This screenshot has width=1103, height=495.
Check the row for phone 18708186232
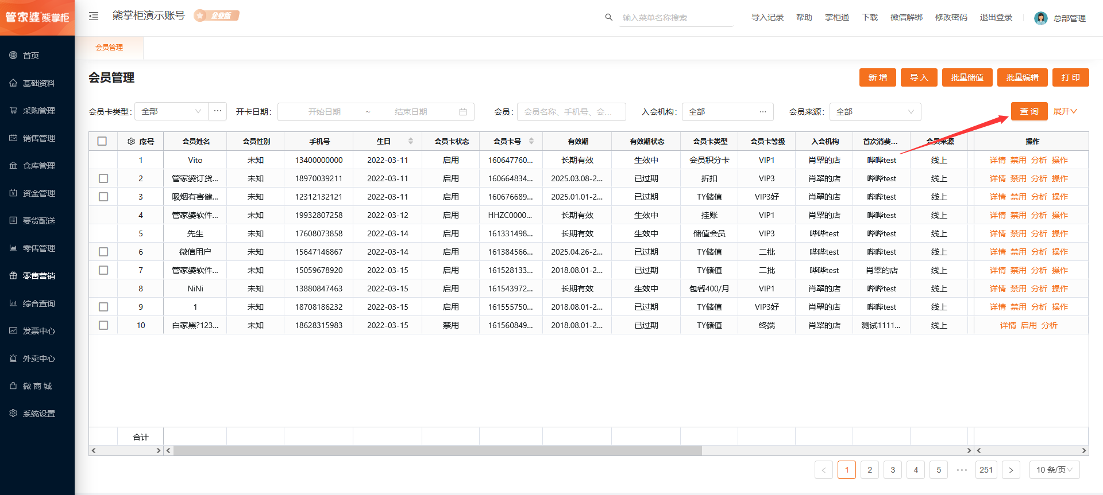pos(103,307)
